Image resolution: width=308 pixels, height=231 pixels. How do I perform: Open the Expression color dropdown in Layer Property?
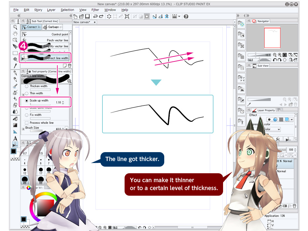pyautogui.click(x=278, y=129)
